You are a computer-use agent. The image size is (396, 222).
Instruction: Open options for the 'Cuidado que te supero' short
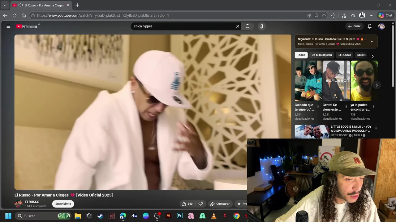tap(318, 107)
